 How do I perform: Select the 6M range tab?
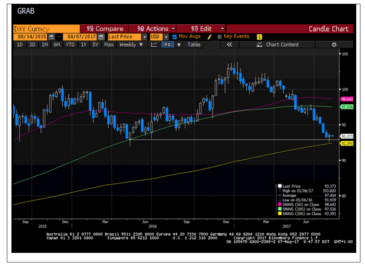click(x=57, y=45)
